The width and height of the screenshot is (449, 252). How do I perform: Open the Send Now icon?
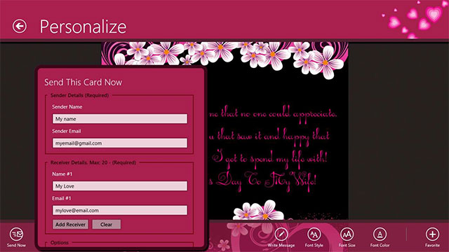pyautogui.click(x=16, y=234)
